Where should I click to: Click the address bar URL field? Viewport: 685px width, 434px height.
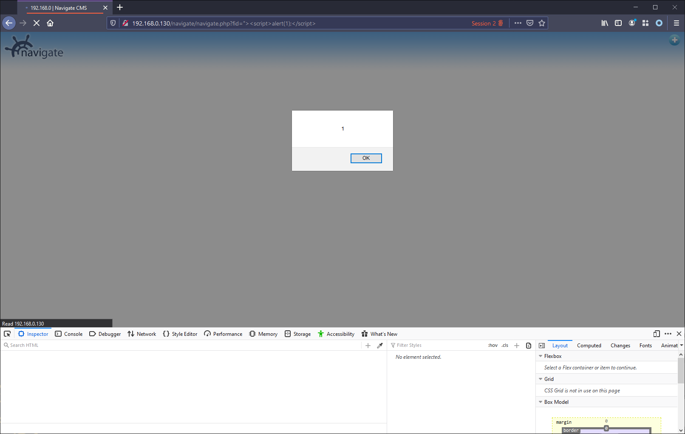point(297,23)
